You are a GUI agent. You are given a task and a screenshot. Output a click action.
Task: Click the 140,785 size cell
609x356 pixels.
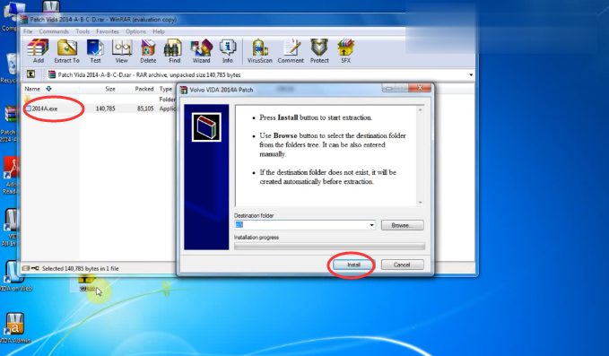point(105,109)
